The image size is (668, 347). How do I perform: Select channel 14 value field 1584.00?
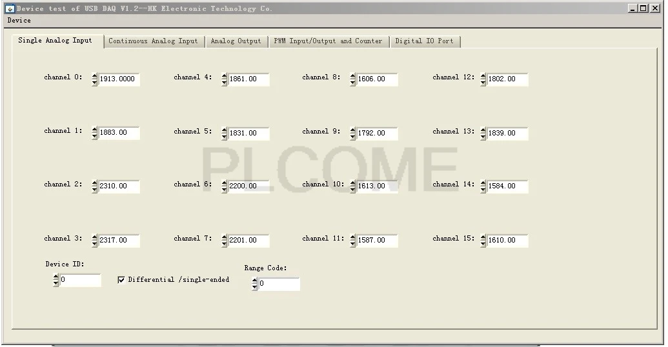point(508,186)
